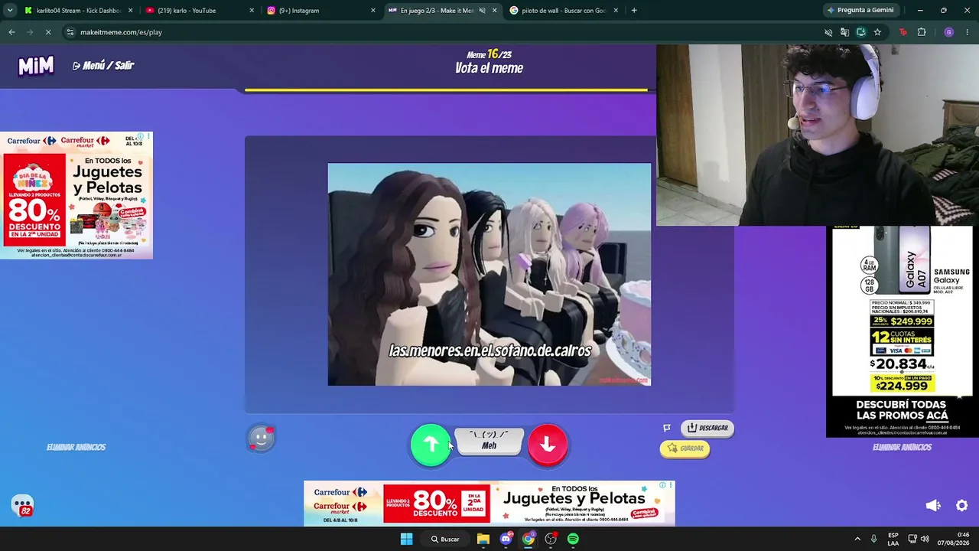Click the green screen-share icon in address bar
Screen dimensions: 979x551
click(860, 32)
